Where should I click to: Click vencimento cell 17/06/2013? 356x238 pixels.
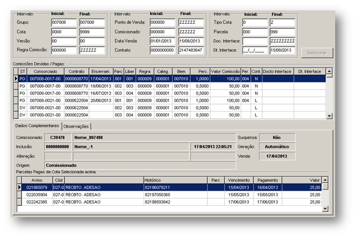239,202
